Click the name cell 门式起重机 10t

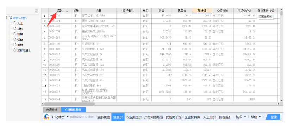(99, 85)
